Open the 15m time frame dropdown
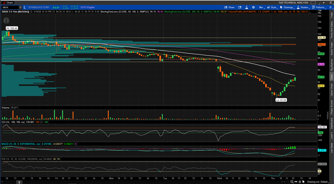Image resolution: width=334 pixels, height=184 pixels. (261, 7)
